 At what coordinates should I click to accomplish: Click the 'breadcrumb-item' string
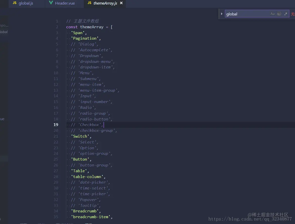(91, 217)
